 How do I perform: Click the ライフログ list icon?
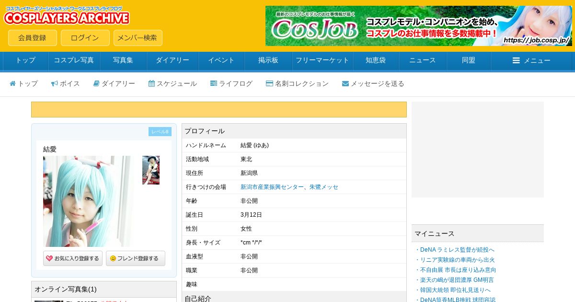214,83
